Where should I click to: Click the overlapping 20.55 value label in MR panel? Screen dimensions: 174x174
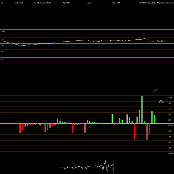point(162,101)
